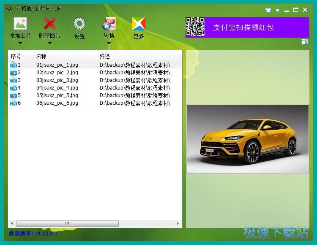Sort by the 名称 column header

[x=65, y=56]
